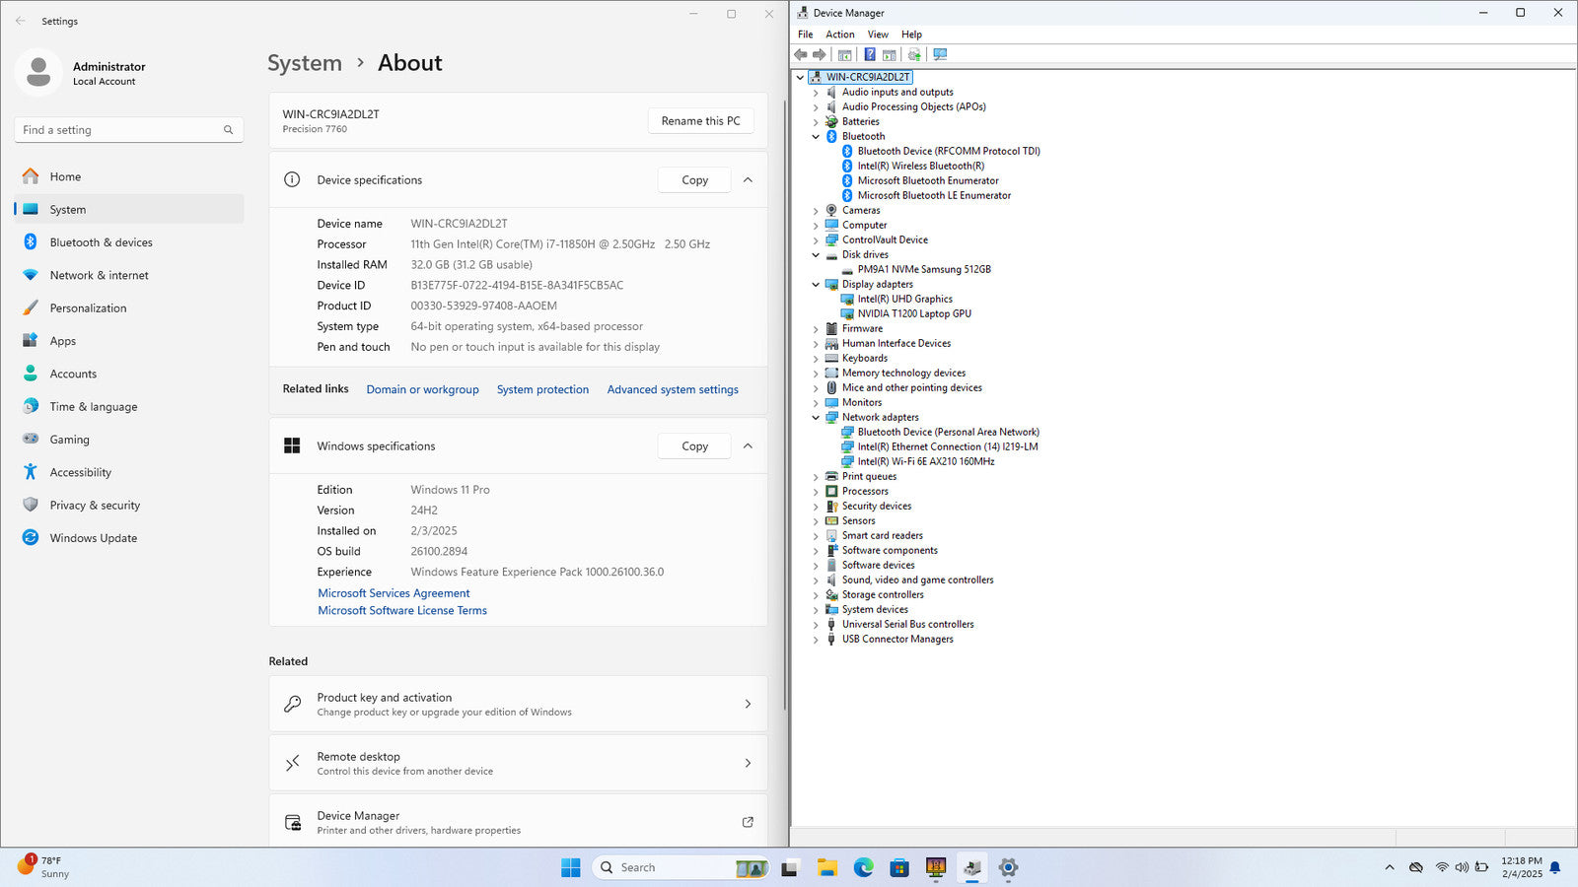Click the volume icon in system tray
This screenshot has width=1578, height=887.
tap(1462, 867)
